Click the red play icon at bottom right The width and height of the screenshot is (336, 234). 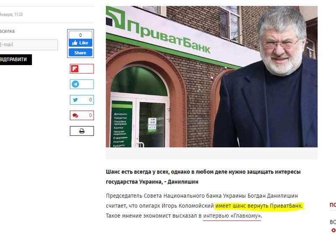(333, 230)
